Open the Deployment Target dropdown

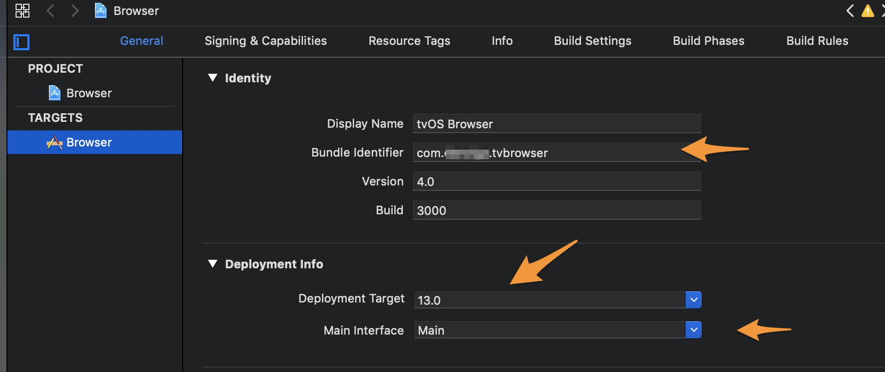coord(693,300)
